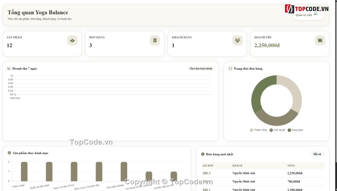Click the Tổng quan Yoga Balance heading
Viewport: 337px width, 191px height.
click(38, 12)
